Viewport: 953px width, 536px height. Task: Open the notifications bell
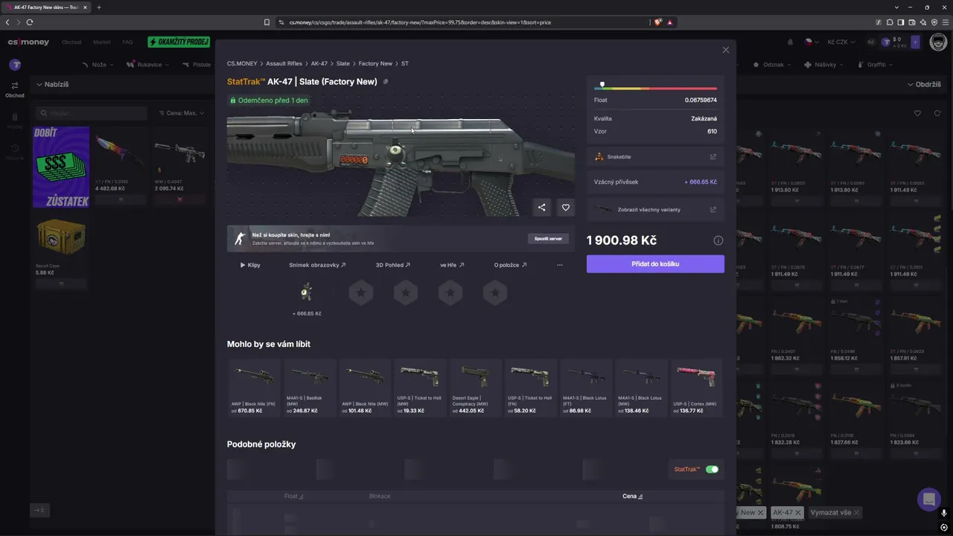tap(790, 42)
